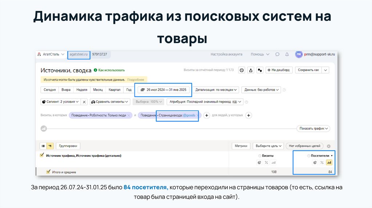Open Выберите цель dropdown
This screenshot has width=372, height=208.
coord(268,146)
